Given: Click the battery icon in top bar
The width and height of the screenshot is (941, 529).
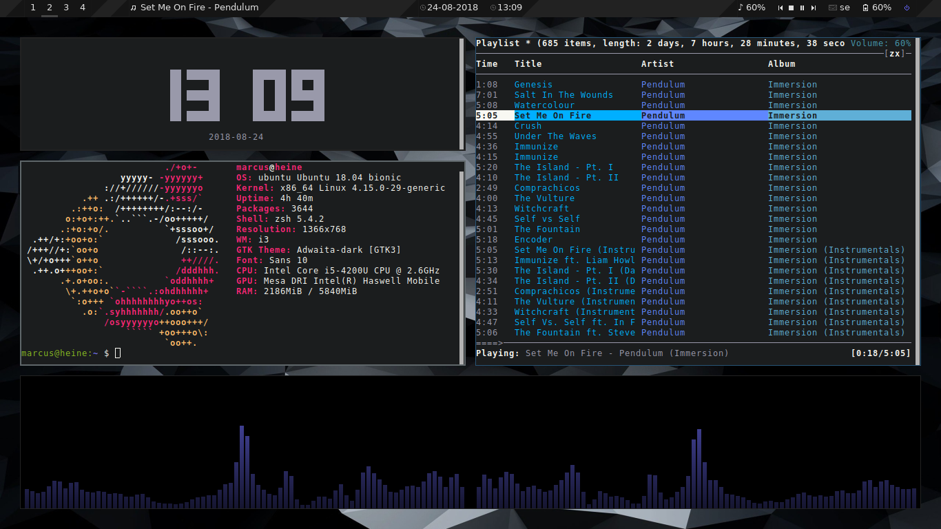Looking at the screenshot, I should tap(865, 8).
